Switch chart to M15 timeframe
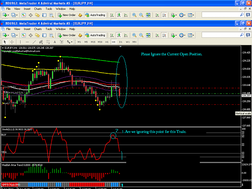 pyautogui.click(x=93, y=42)
